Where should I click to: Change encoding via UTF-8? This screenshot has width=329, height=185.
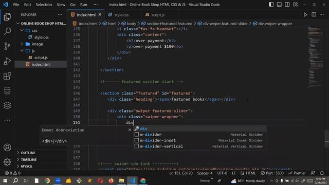pyautogui.click(x=222, y=173)
